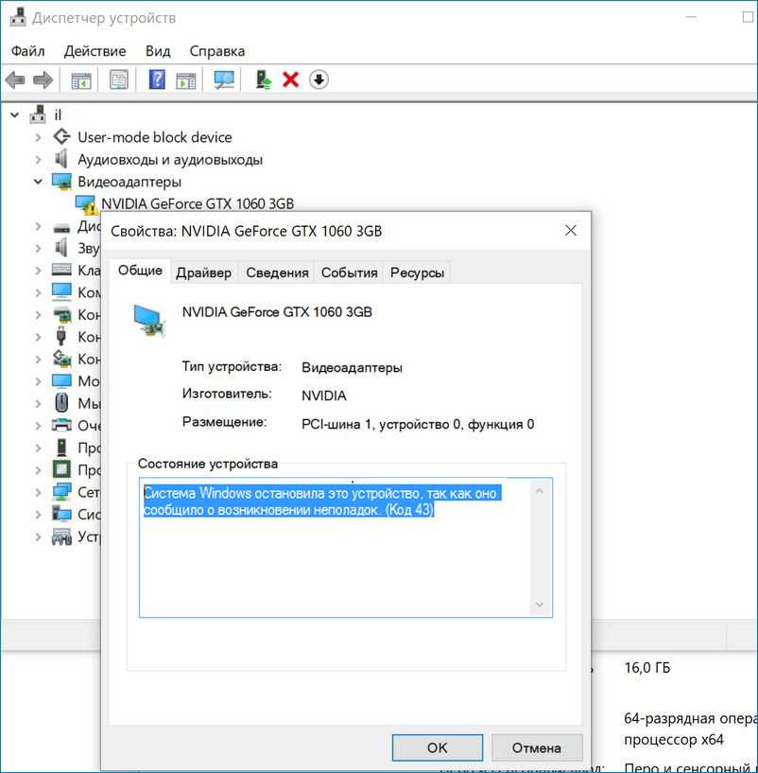This screenshot has width=758, height=773.
Task: Click the red X uninstall device icon
Action: click(x=290, y=79)
